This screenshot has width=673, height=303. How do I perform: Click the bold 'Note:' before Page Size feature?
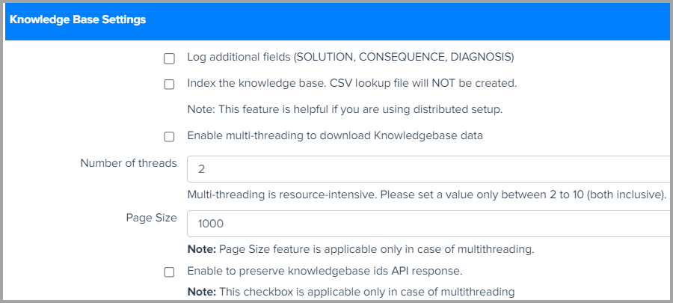coord(200,248)
